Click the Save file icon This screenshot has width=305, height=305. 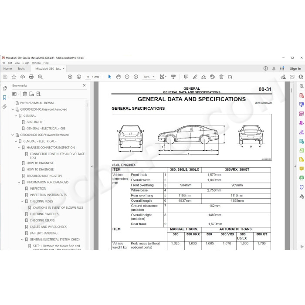(x=5, y=77)
